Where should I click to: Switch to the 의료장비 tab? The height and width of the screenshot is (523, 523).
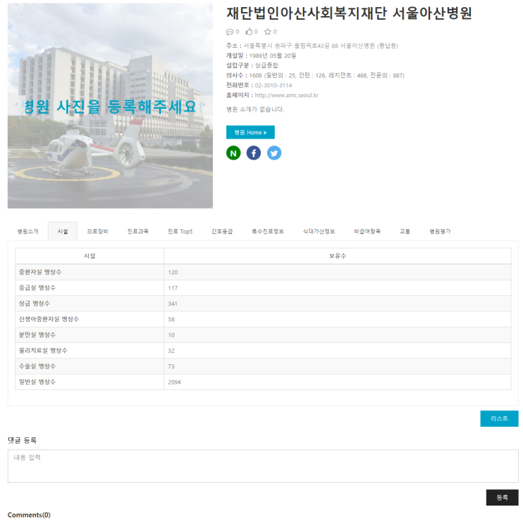point(98,231)
